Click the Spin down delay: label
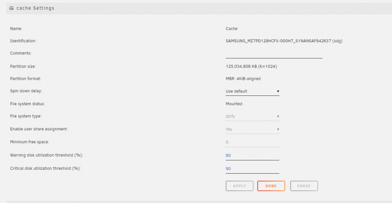Image resolution: width=392 pixels, height=203 pixels. 26,91
